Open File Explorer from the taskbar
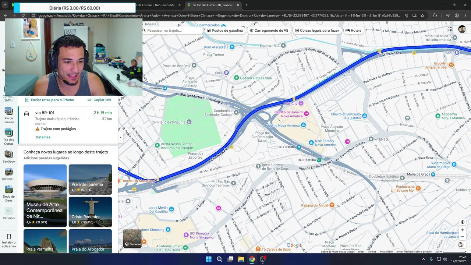471x265 pixels. (241, 259)
